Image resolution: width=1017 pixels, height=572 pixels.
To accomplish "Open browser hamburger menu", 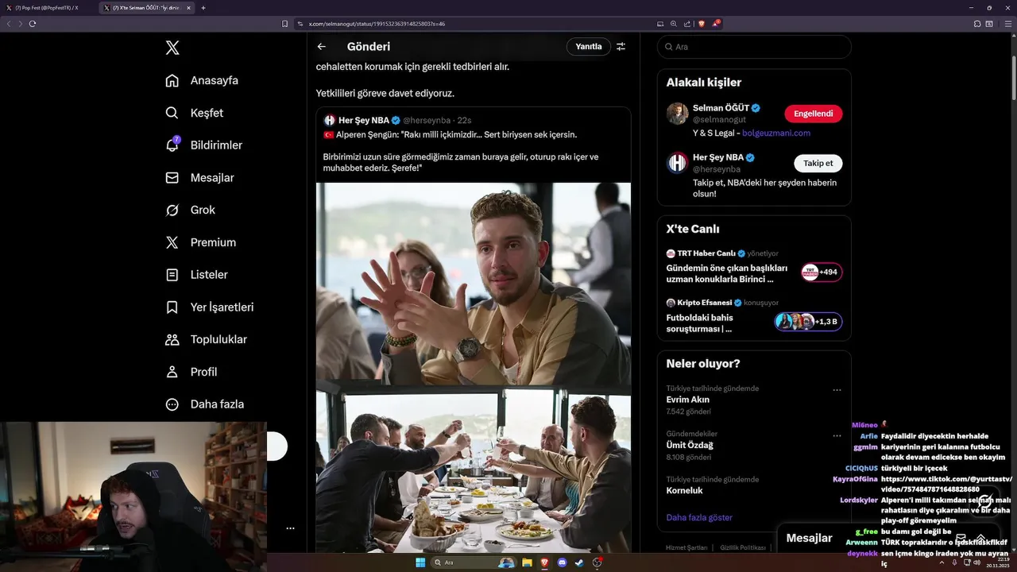I will (x=1008, y=24).
